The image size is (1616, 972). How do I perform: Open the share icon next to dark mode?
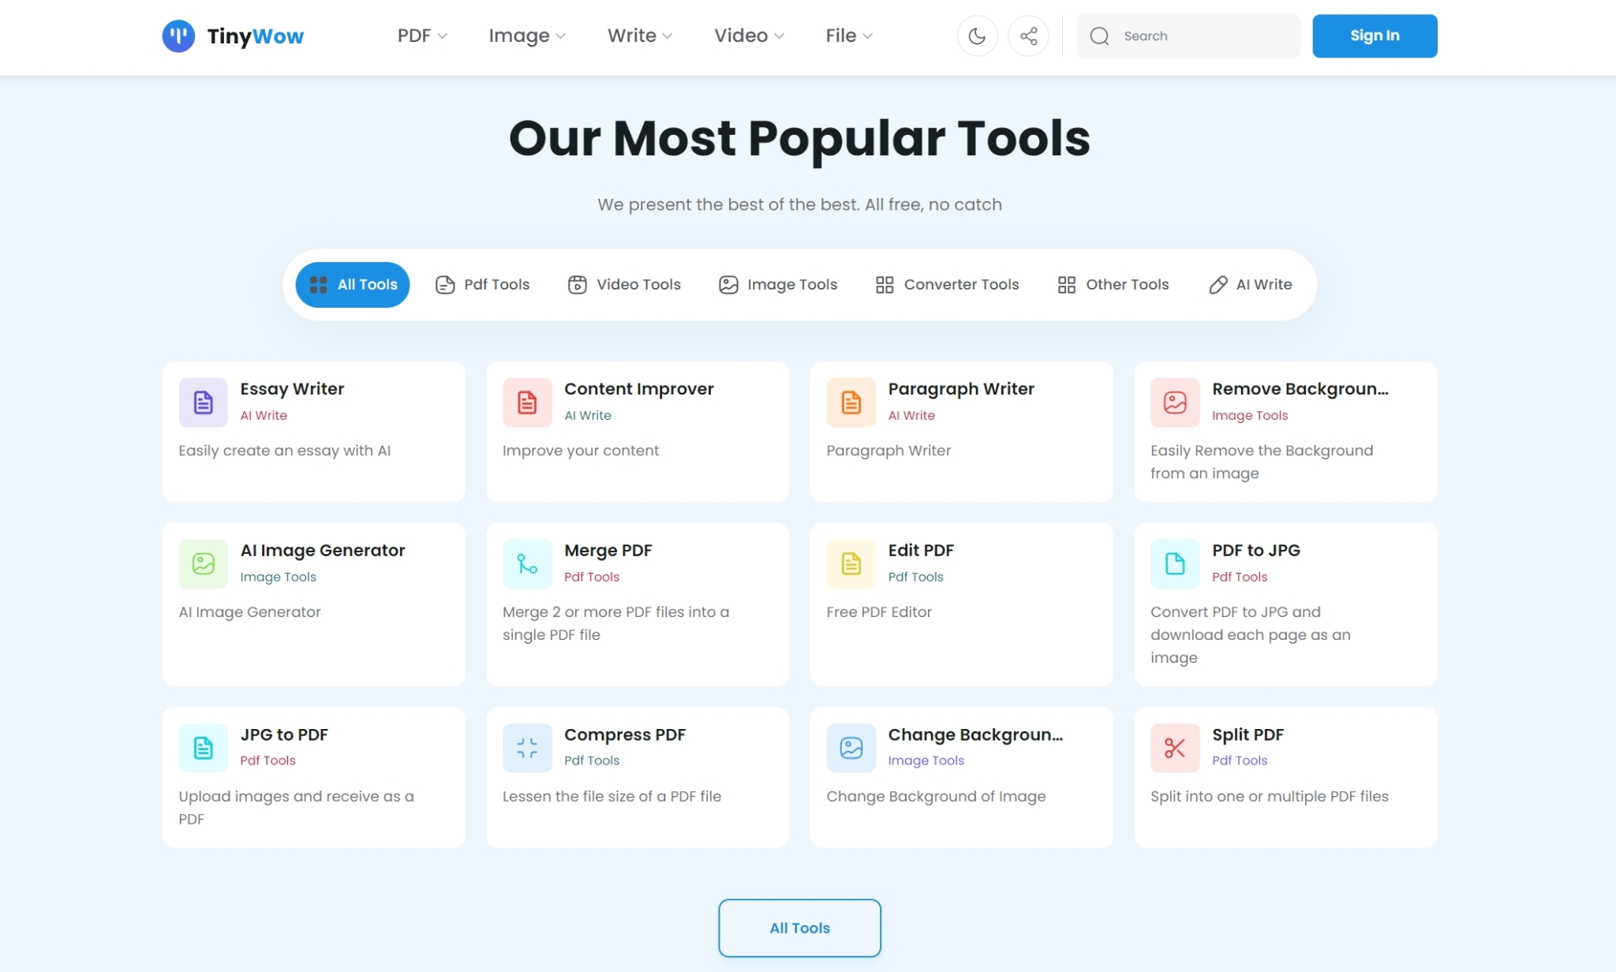click(x=1028, y=36)
